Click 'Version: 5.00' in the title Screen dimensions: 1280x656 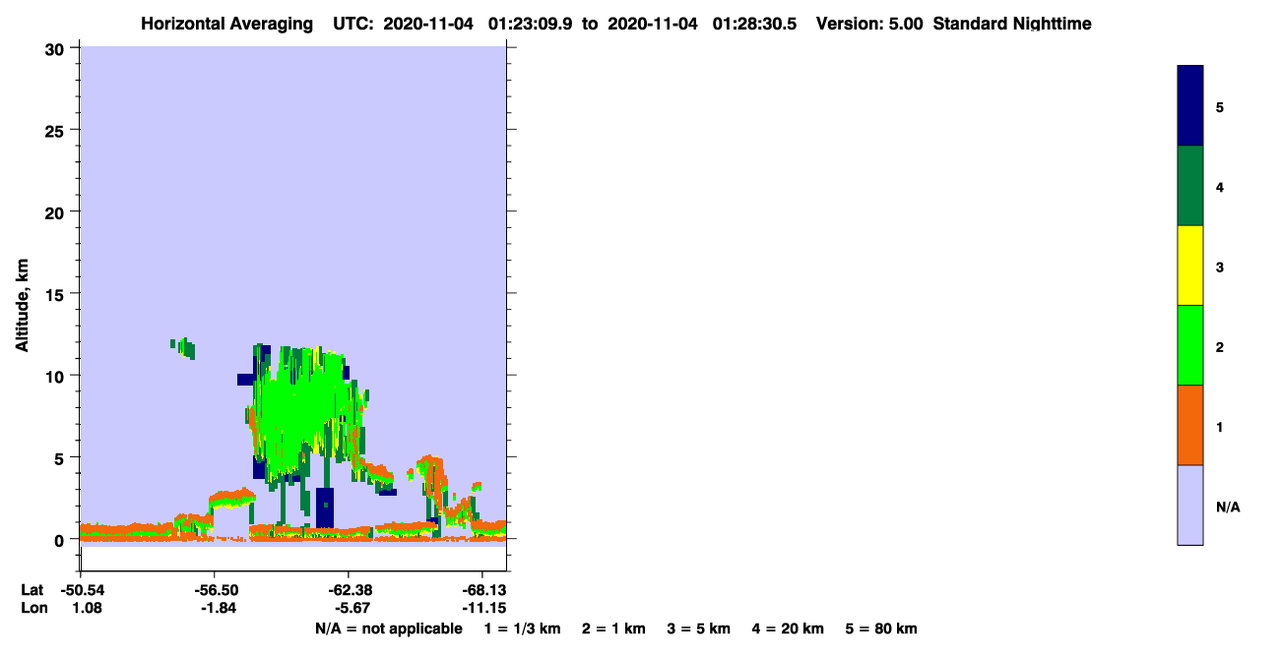869,24
